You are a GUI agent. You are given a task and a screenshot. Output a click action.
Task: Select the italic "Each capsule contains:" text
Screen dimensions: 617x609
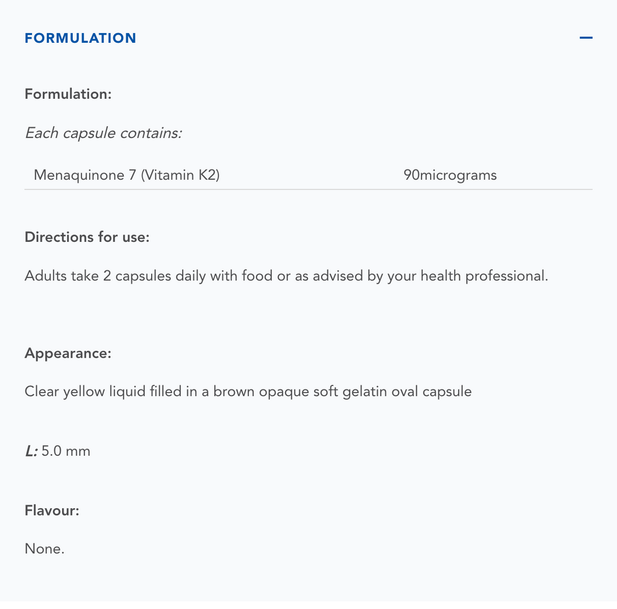pos(103,133)
